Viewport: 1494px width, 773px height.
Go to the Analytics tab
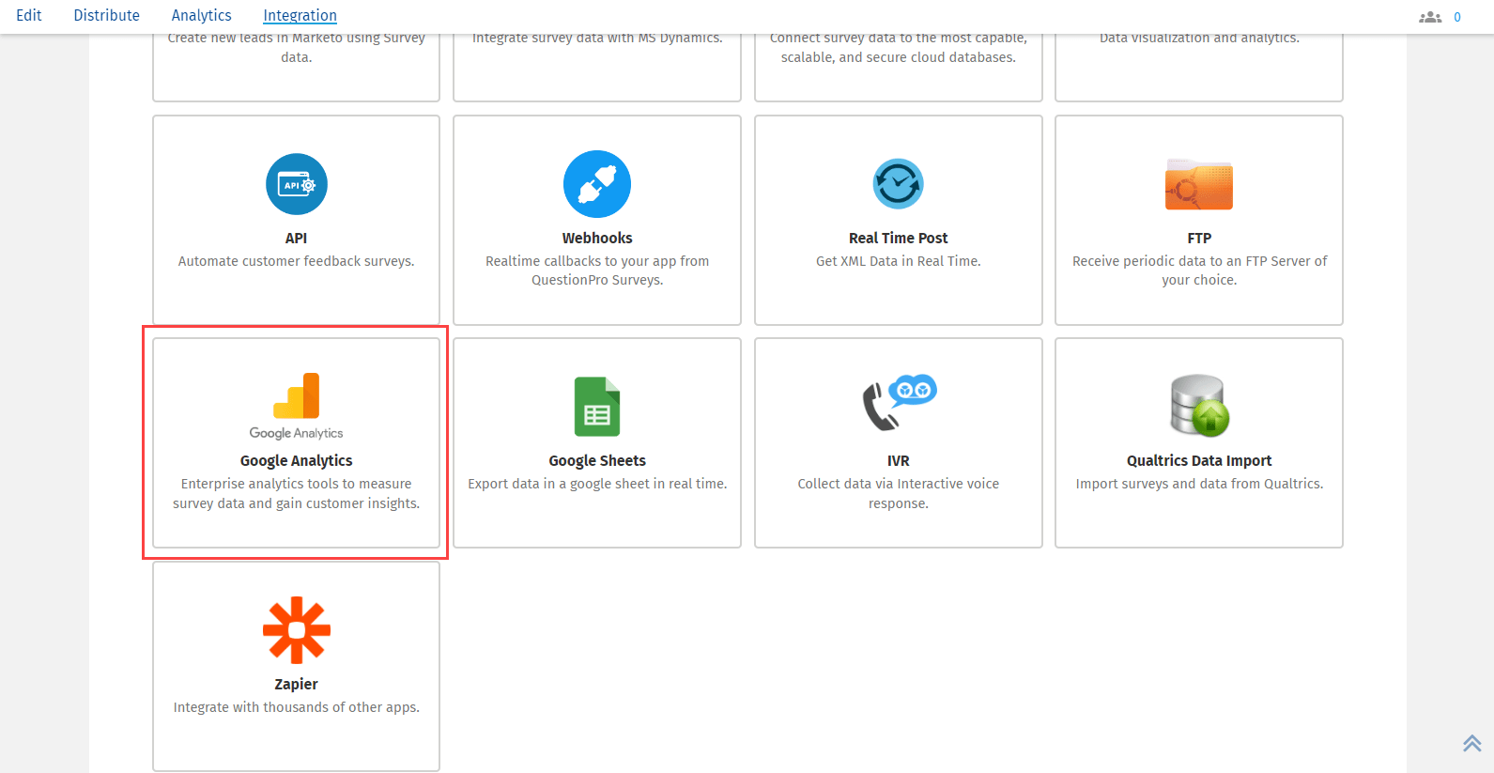[201, 15]
